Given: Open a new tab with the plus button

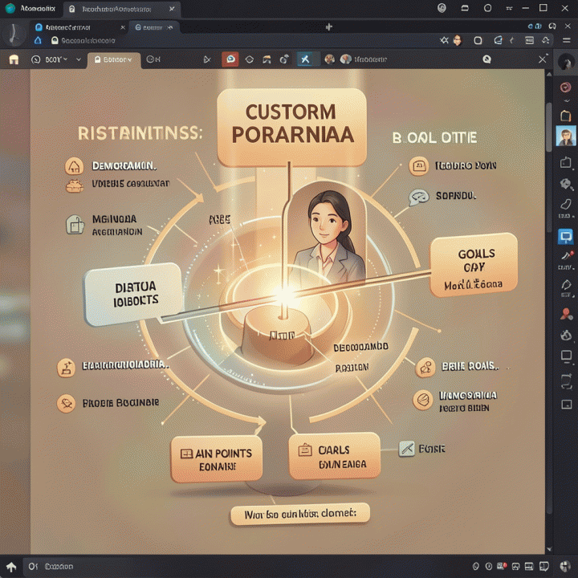Looking at the screenshot, I should coord(329,27).
